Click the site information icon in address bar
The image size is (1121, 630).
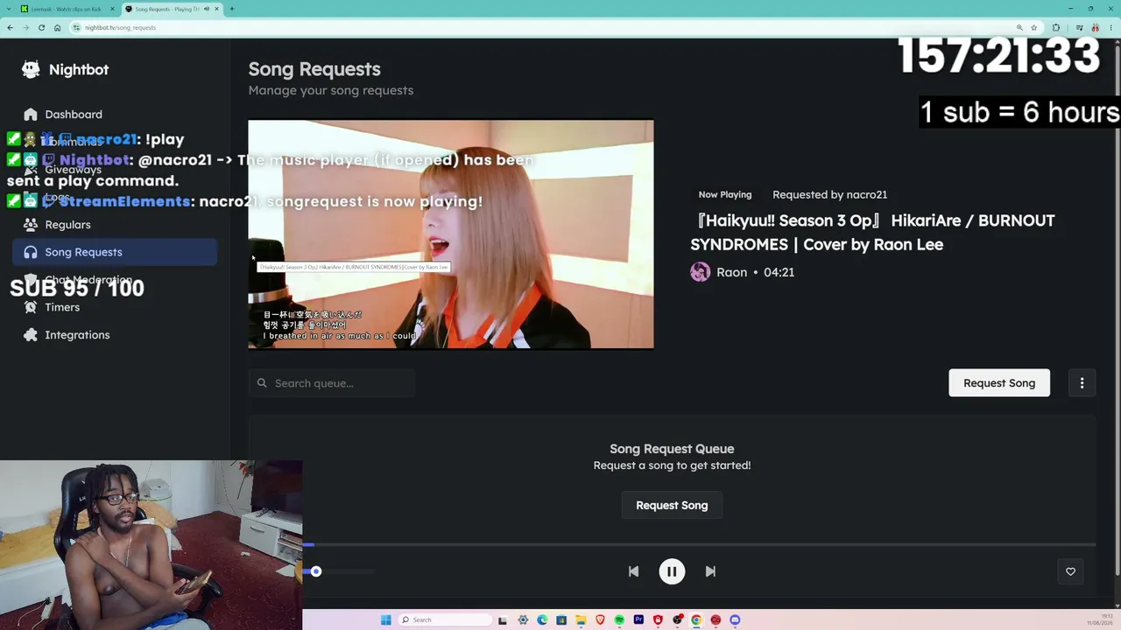tap(77, 27)
